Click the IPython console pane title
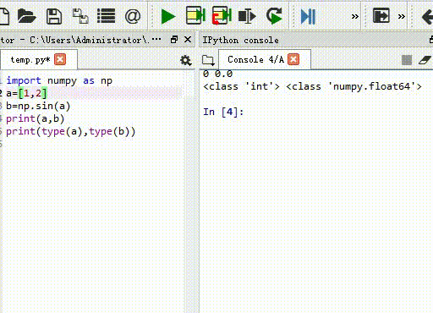The image size is (433, 313). pyautogui.click(x=240, y=40)
